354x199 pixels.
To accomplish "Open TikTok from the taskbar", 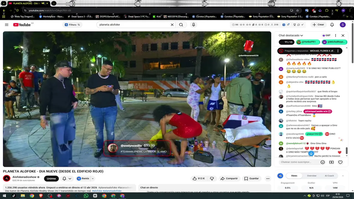I will click(x=14, y=196).
